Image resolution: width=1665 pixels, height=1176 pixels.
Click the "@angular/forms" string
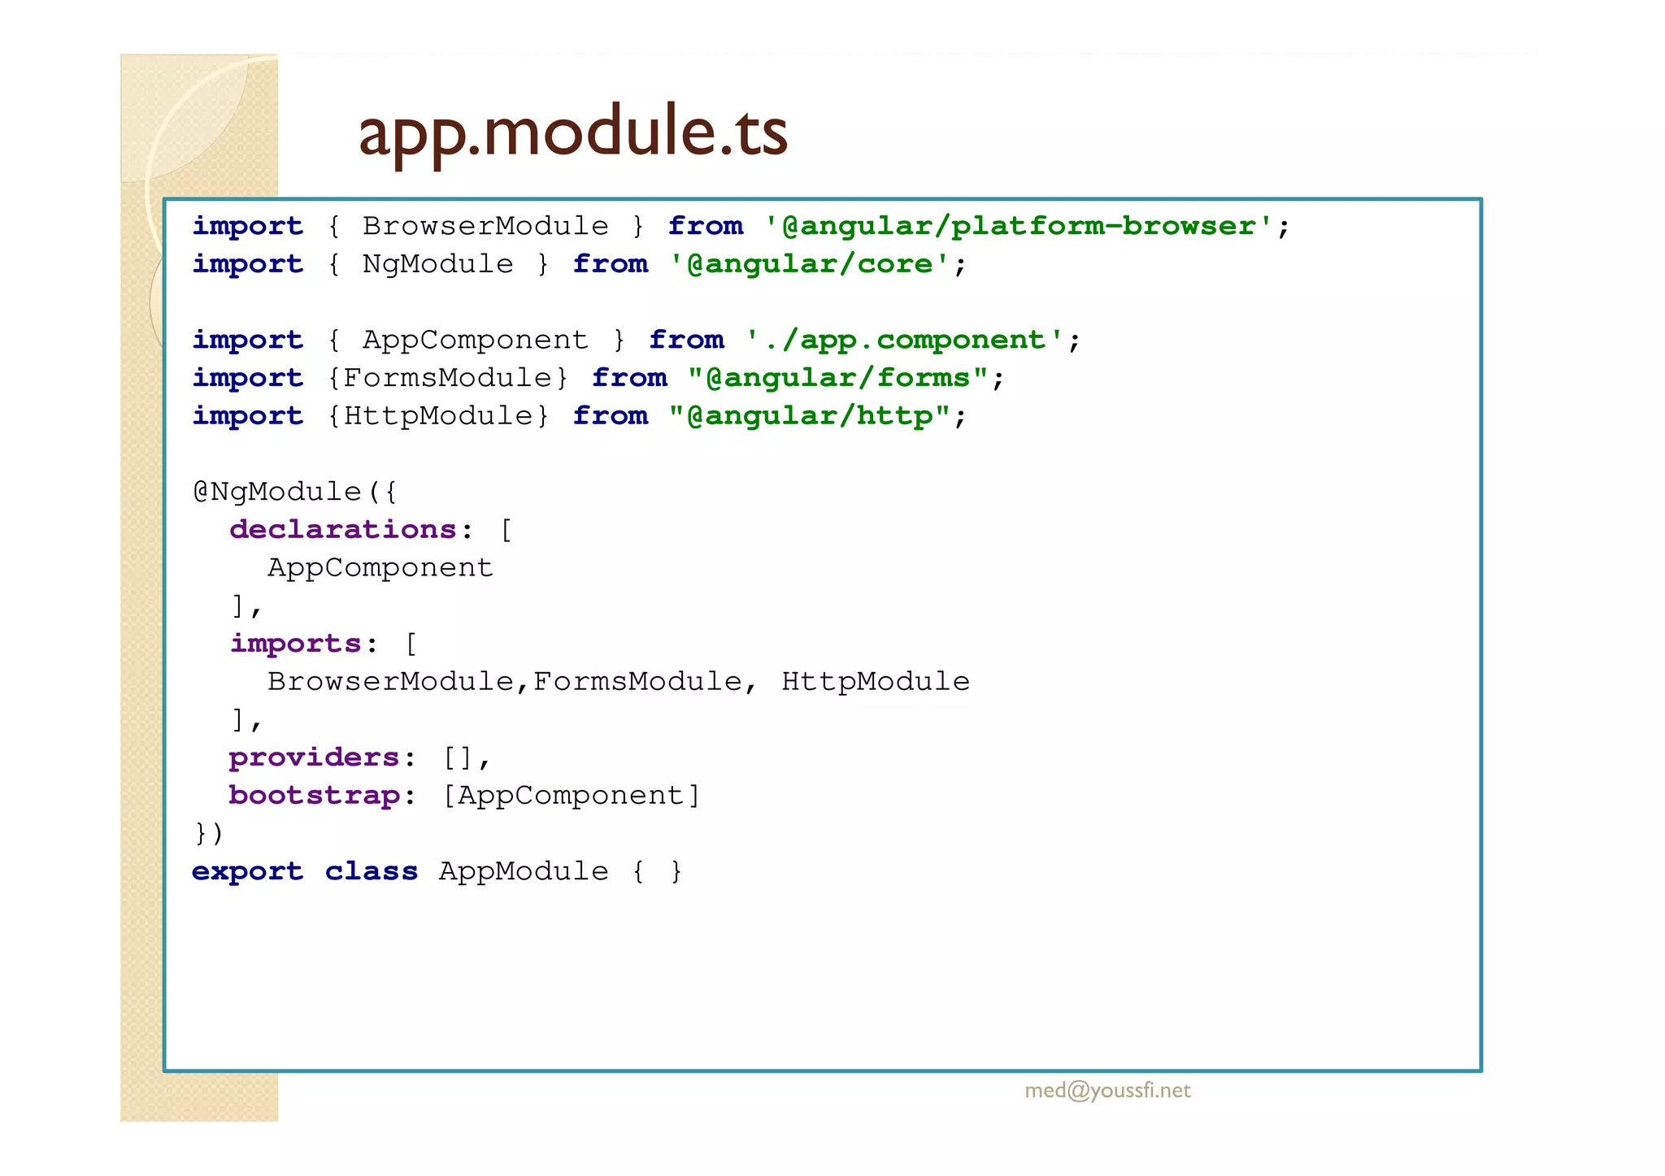click(837, 378)
